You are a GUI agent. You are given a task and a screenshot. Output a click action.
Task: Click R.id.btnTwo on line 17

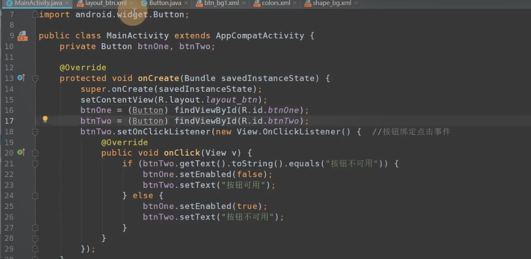pyautogui.click(x=270, y=121)
